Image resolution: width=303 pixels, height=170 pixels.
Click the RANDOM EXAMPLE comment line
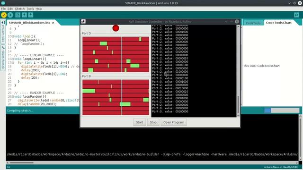tap(39, 93)
